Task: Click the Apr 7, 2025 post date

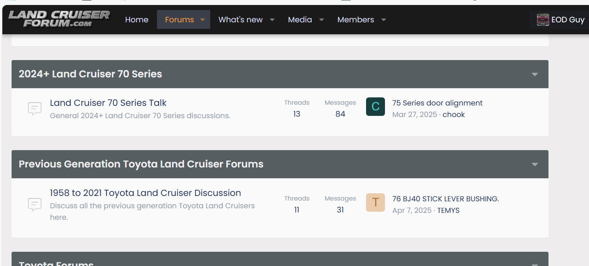Action: [412, 210]
